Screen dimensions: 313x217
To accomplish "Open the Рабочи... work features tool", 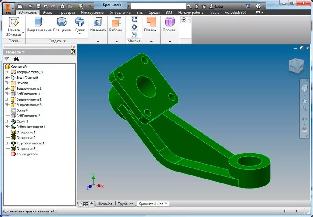I will point(117,24).
